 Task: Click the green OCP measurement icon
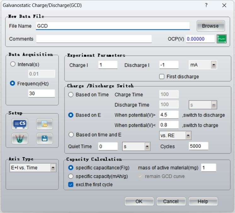221,39
